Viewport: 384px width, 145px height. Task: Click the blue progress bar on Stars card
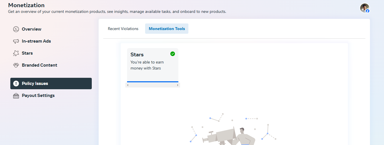click(x=153, y=82)
